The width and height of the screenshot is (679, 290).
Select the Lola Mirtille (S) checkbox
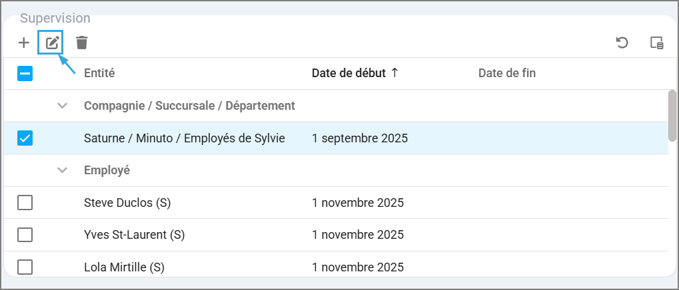point(25,267)
